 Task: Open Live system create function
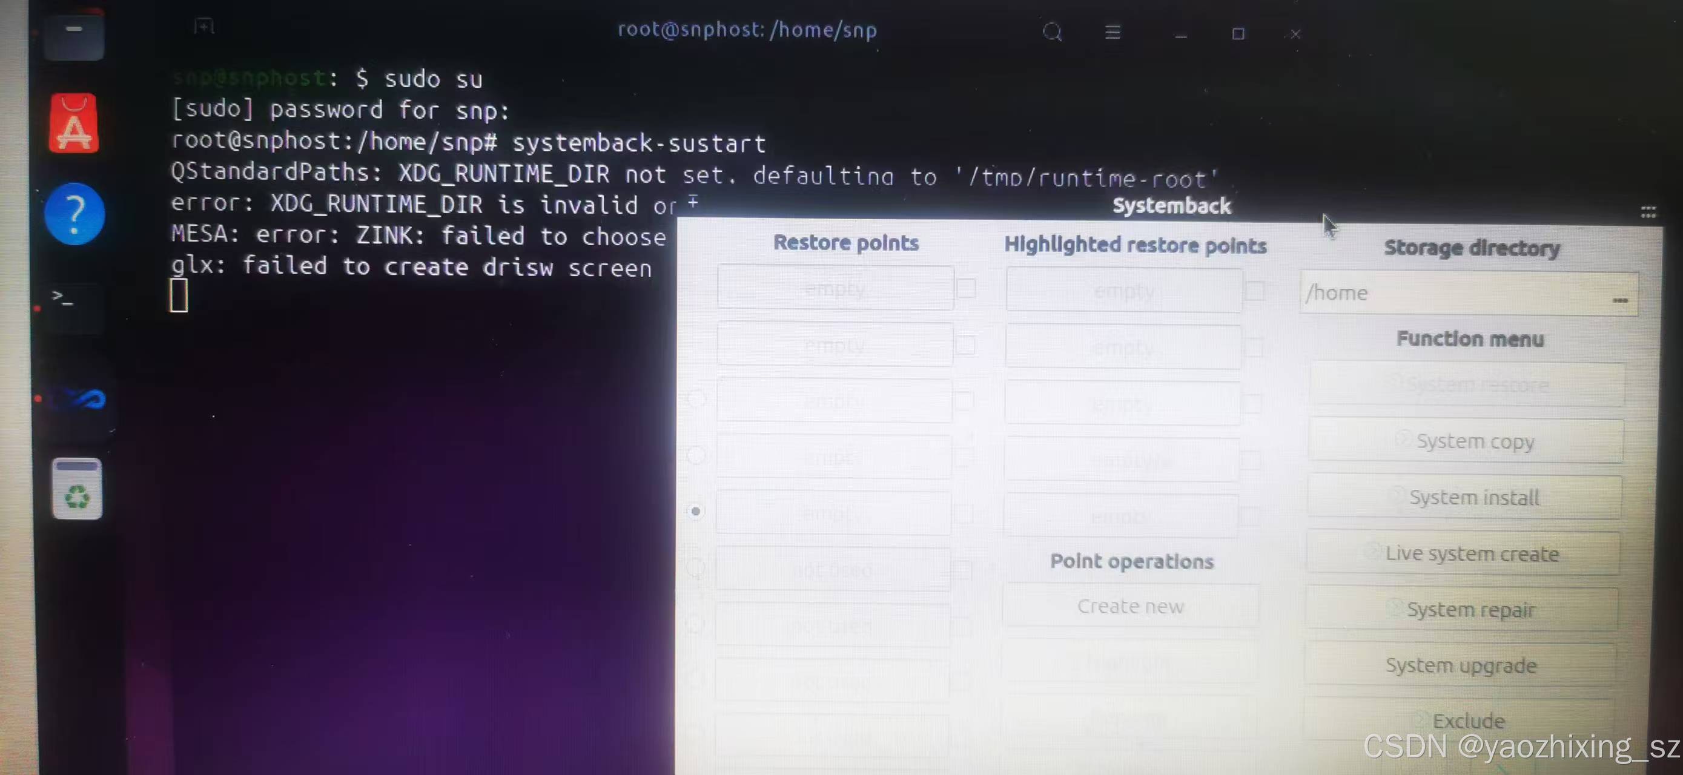pyautogui.click(x=1464, y=553)
